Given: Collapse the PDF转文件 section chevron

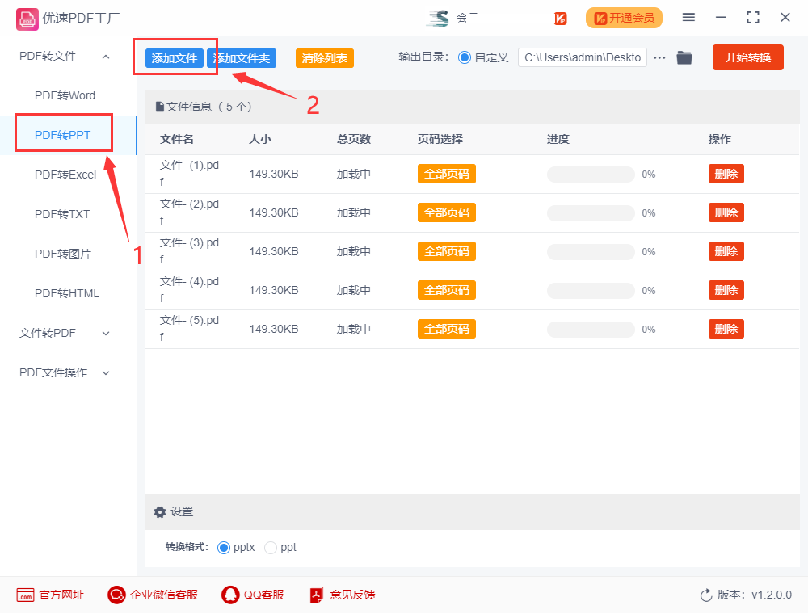Looking at the screenshot, I should 106,57.
